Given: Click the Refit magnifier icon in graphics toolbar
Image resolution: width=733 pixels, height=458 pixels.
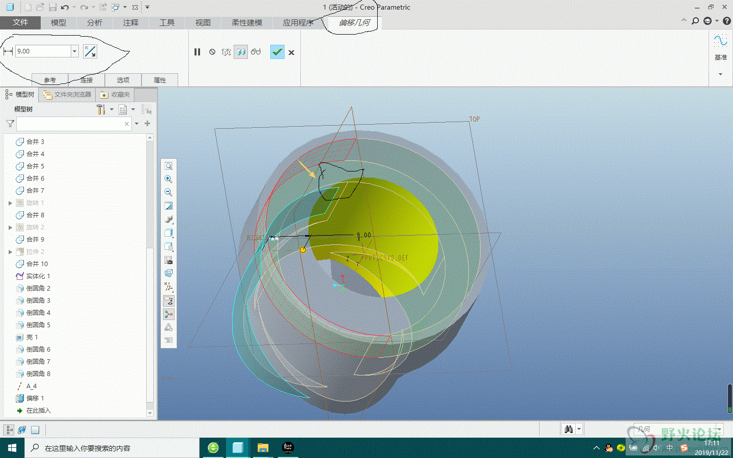Looking at the screenshot, I should coord(168,166).
